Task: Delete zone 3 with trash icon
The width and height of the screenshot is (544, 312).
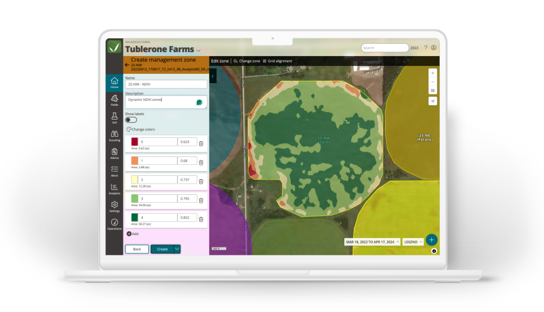Action: click(x=201, y=201)
